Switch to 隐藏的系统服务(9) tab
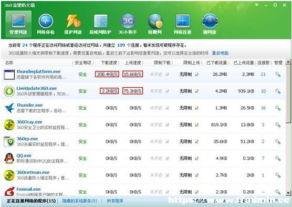292x207 pixels. [x=80, y=201]
